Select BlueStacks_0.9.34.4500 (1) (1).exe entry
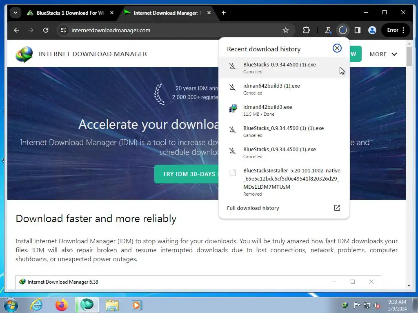The height and width of the screenshot is (313, 418). (x=284, y=132)
